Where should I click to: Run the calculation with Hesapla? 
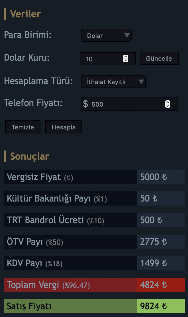pos(64,127)
